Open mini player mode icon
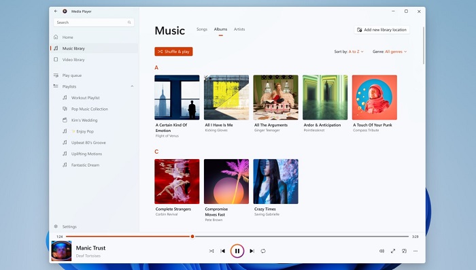This screenshot has width=476, height=270. click(404, 251)
